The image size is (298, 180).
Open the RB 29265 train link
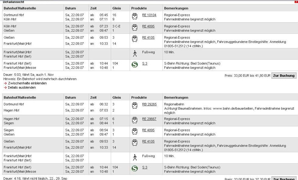[149, 104]
